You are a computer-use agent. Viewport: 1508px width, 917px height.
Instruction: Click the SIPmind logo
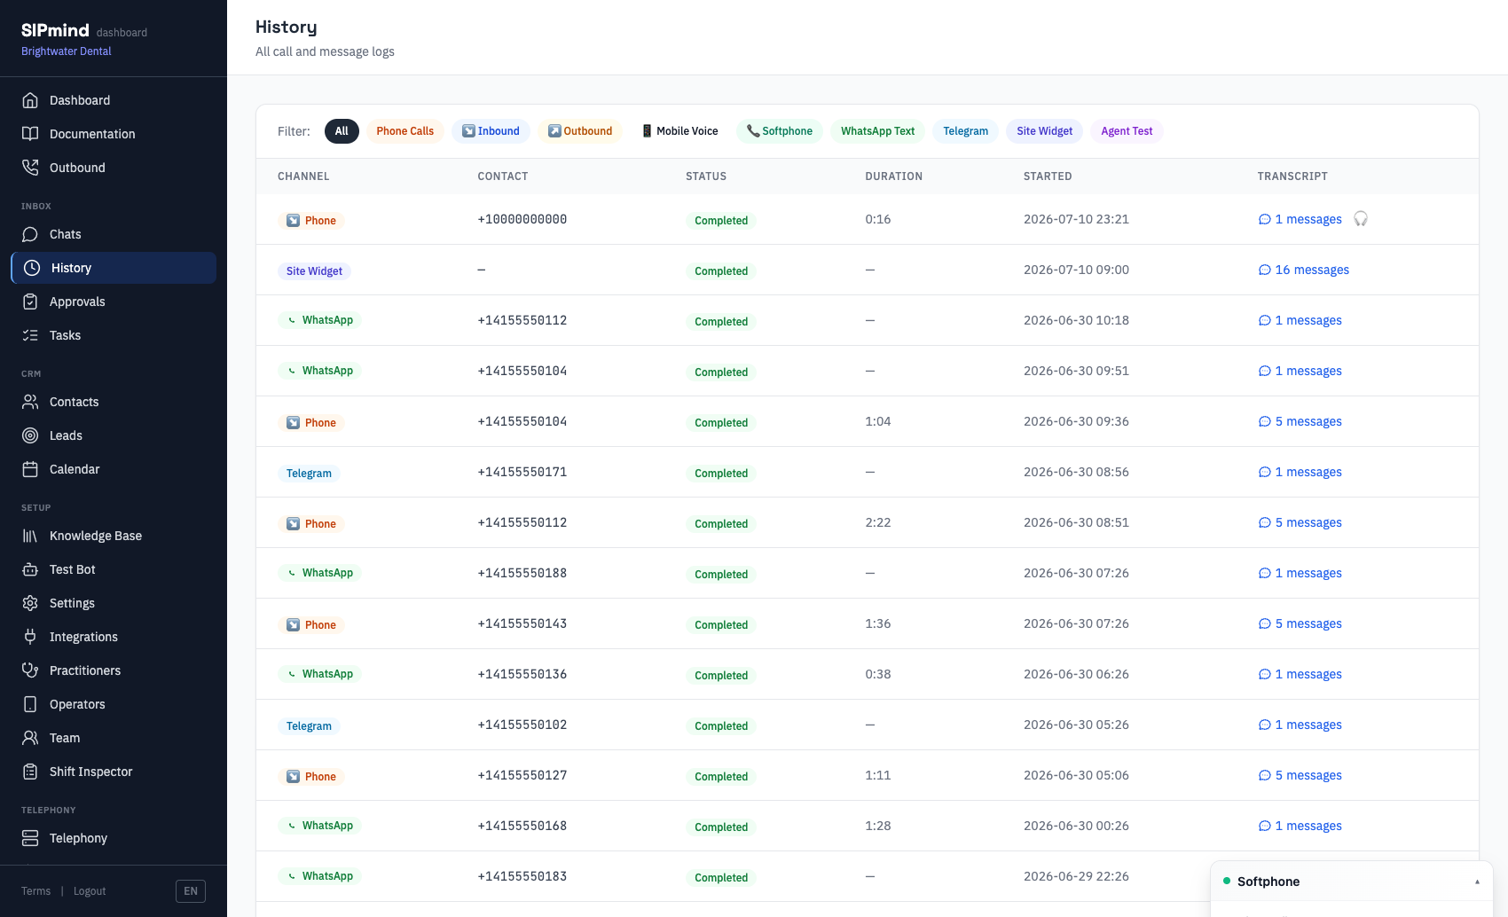coord(55,30)
